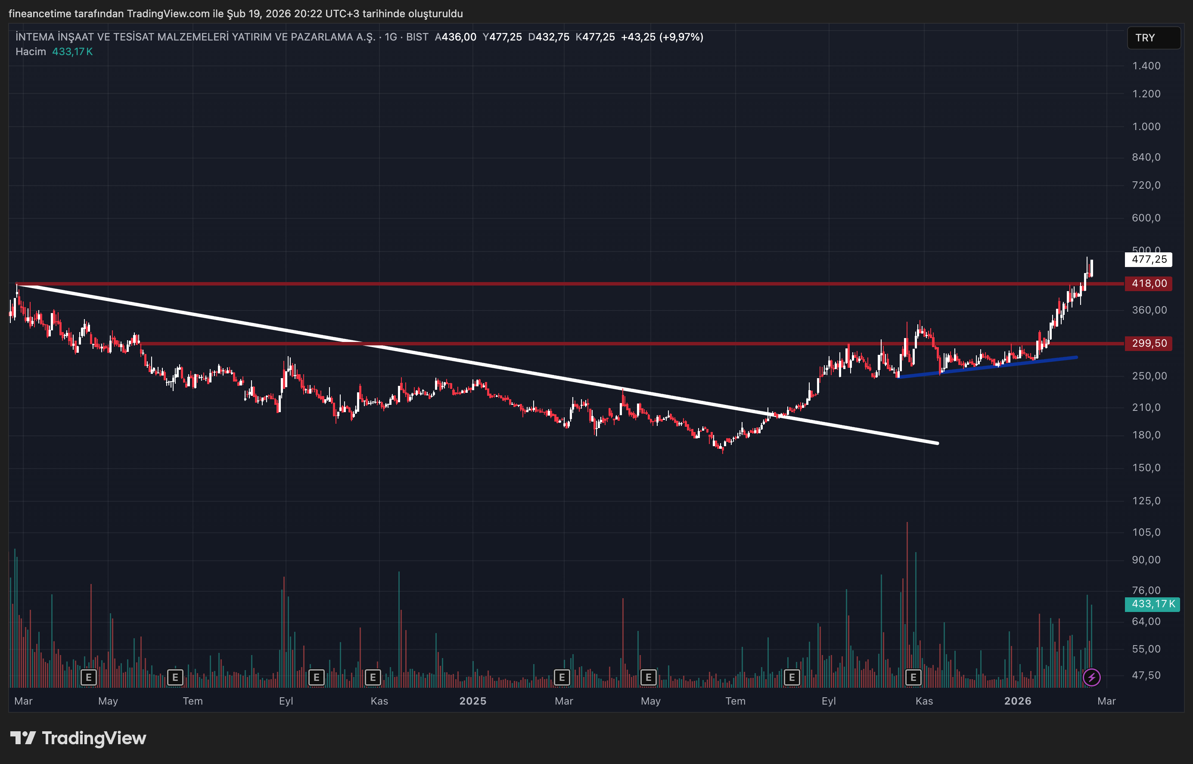Click the Hacim volume indicator label
Screen dimensions: 1193x764
pos(31,52)
